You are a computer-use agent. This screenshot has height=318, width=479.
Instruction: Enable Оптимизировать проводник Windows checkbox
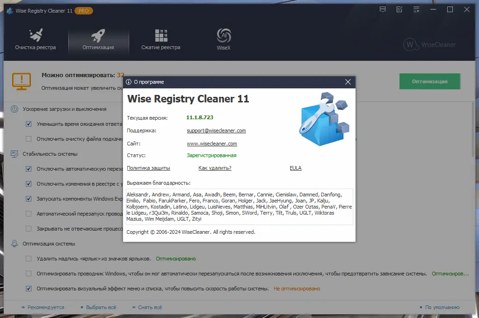[29, 274]
